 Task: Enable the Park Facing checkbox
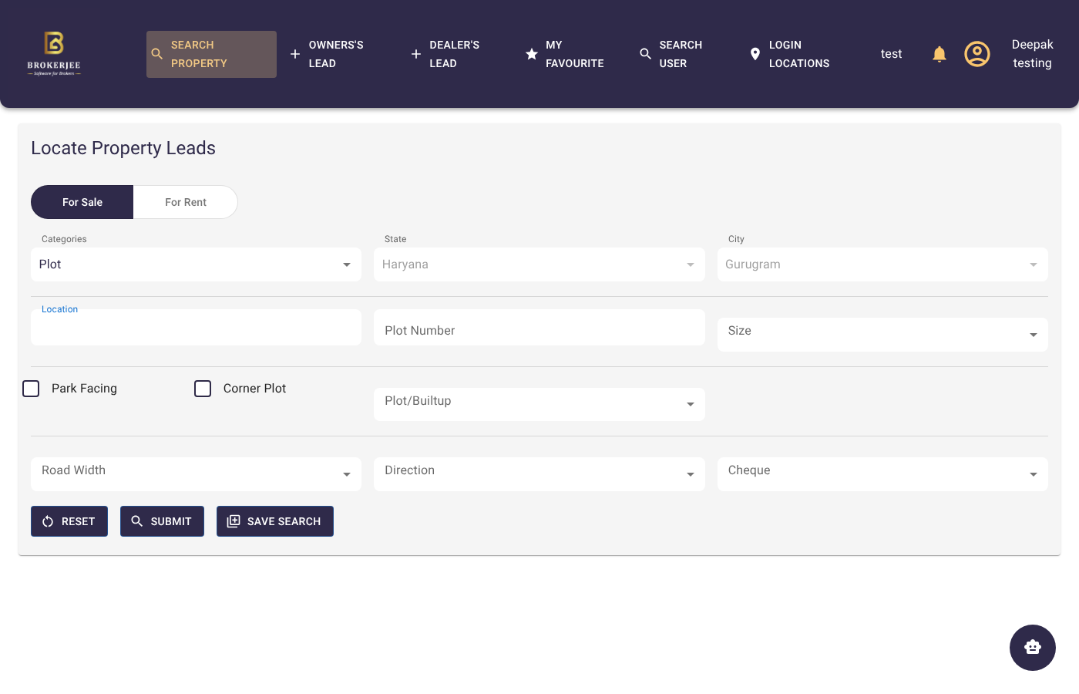31,389
